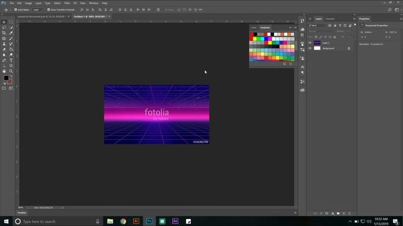Image resolution: width=403 pixels, height=226 pixels.
Task: Open the File menu
Action: 12,3
